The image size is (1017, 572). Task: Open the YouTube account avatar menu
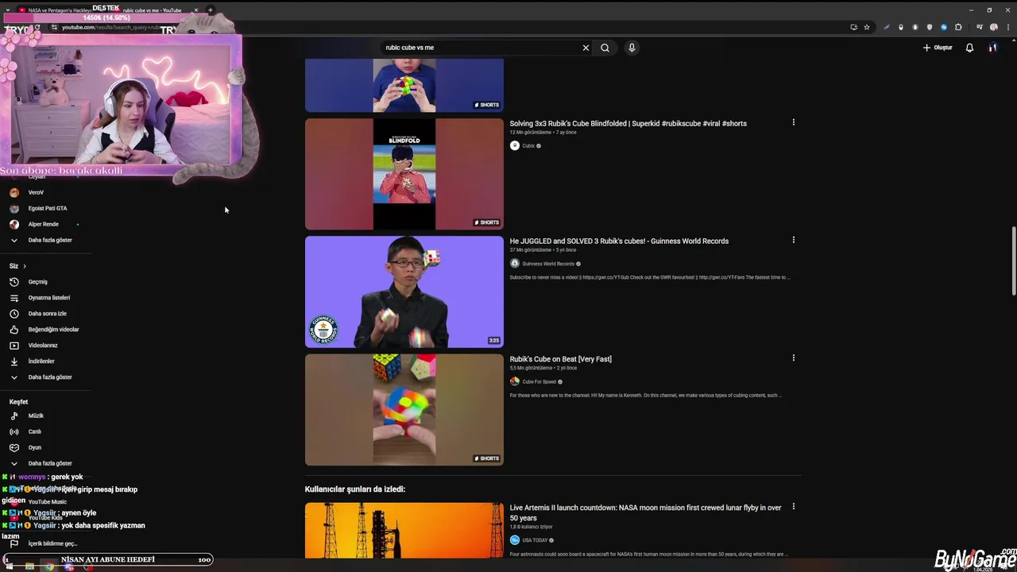(x=992, y=48)
